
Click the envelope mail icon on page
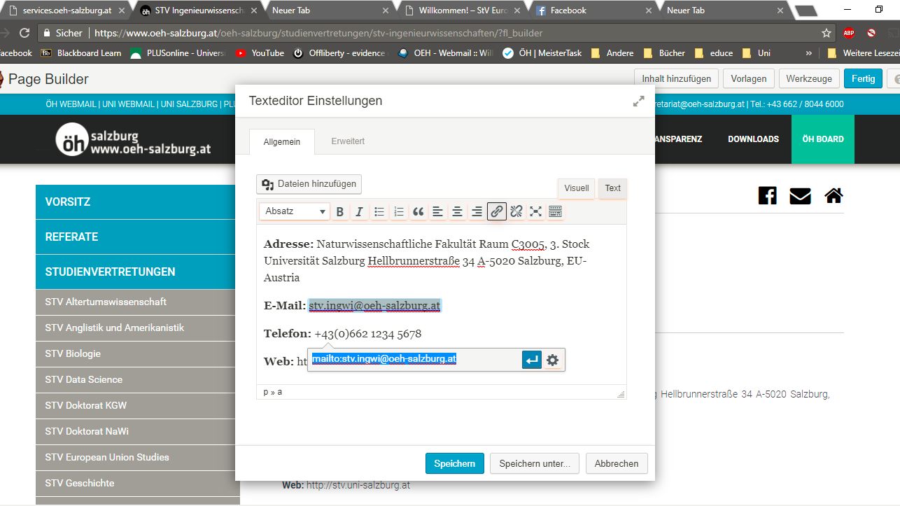tap(800, 196)
